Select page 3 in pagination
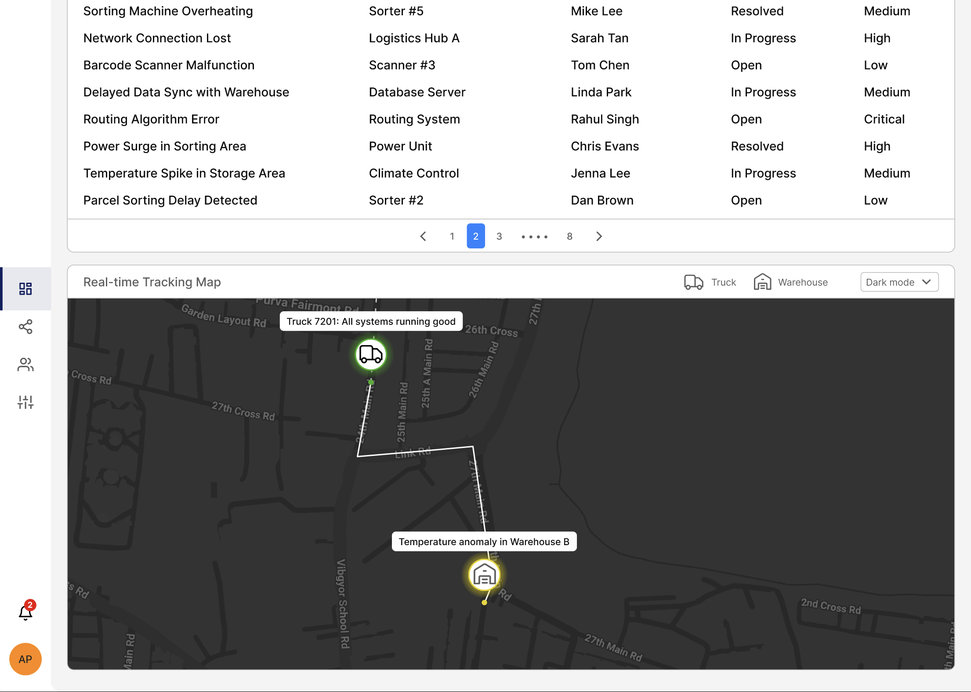Image resolution: width=971 pixels, height=692 pixels. 499,237
